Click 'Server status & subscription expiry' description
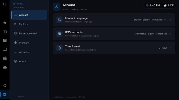Image resolution: width=179 pixels, height=100 pixels. [x=82, y=36]
